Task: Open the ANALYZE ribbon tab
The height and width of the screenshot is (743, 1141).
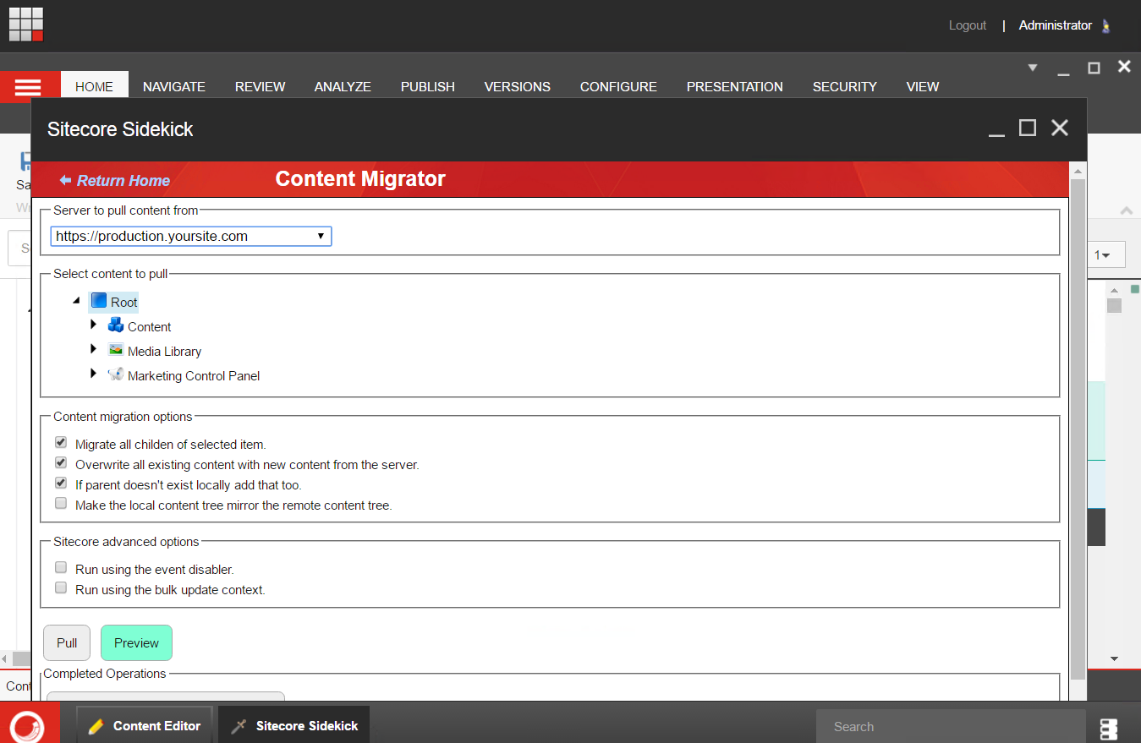Action: [x=343, y=86]
